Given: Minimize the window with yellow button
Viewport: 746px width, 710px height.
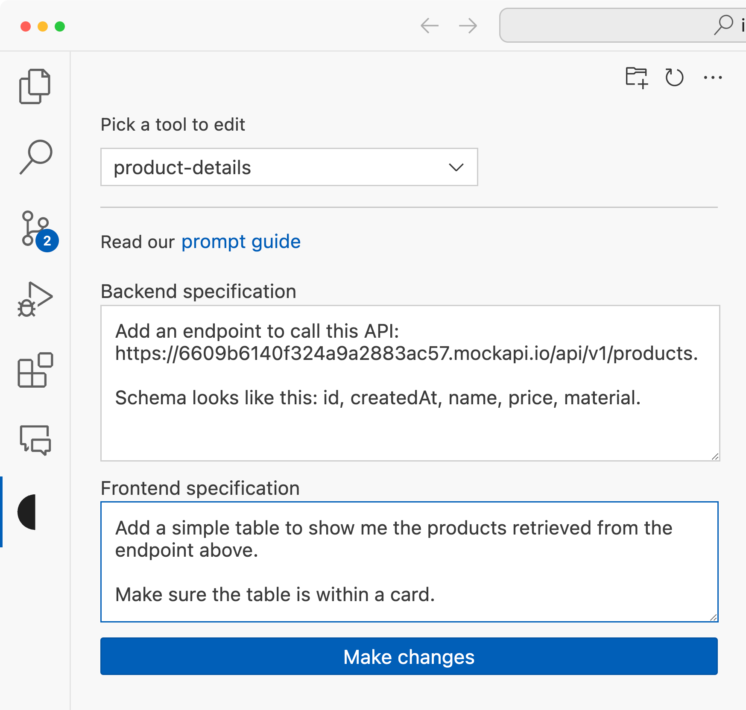Looking at the screenshot, I should click(43, 26).
